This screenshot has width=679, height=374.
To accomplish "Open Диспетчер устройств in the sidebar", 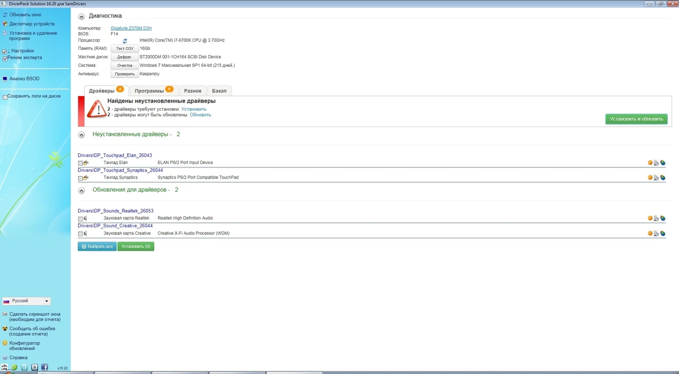I will pyautogui.click(x=32, y=24).
